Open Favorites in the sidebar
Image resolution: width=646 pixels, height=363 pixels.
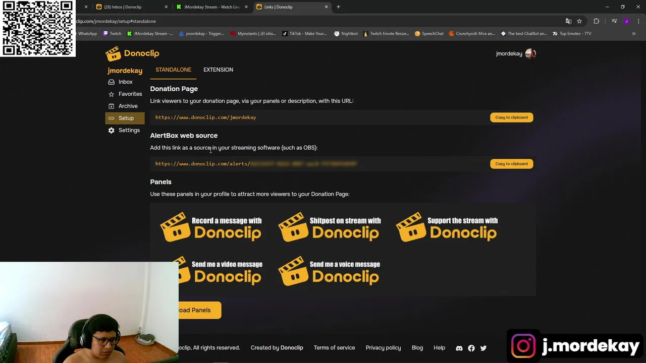click(125, 94)
